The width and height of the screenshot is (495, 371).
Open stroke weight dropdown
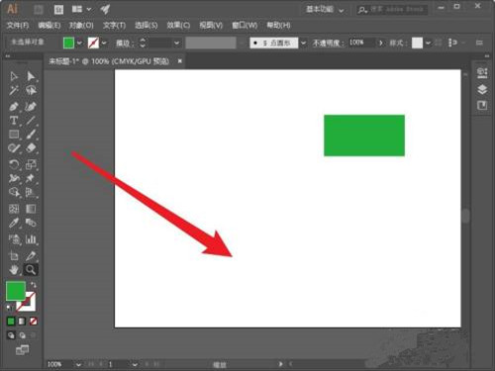(177, 43)
